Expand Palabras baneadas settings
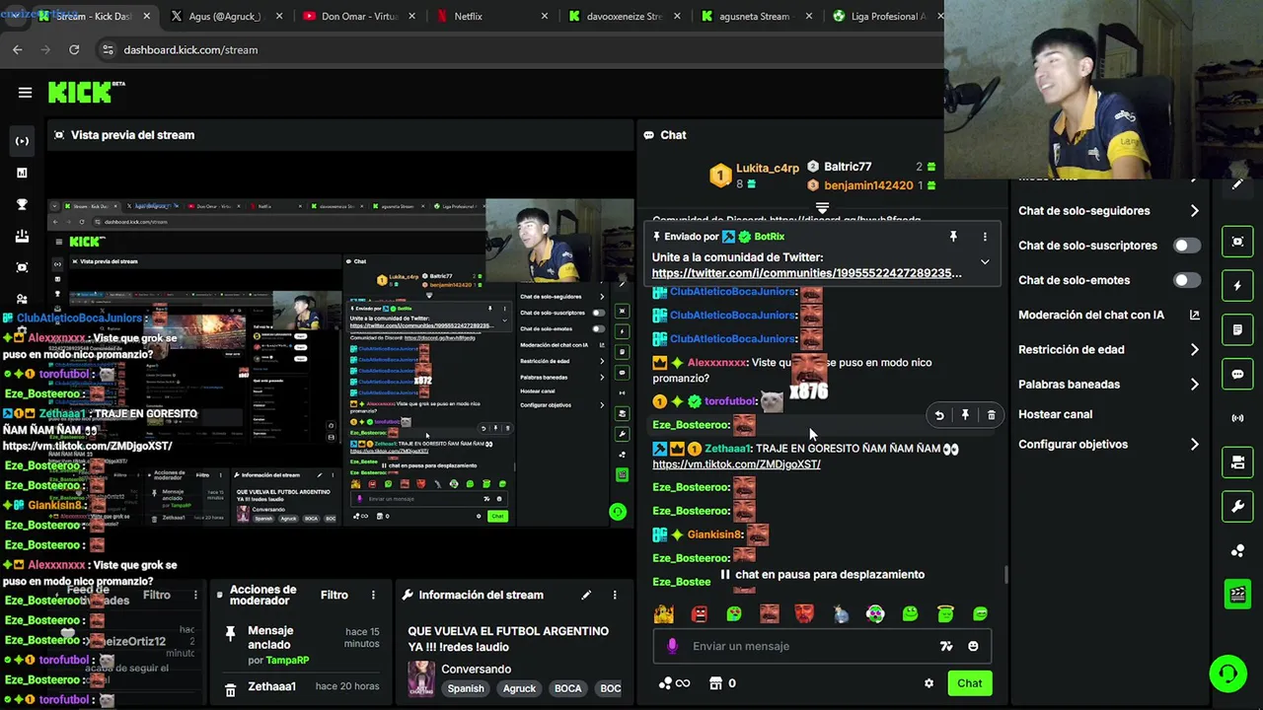This screenshot has height=710, width=1263. tap(1194, 385)
